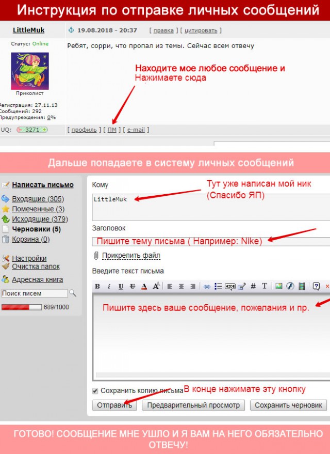330x454 pixels.
Task: Open Входящие (305) folder
Action: 38,199
